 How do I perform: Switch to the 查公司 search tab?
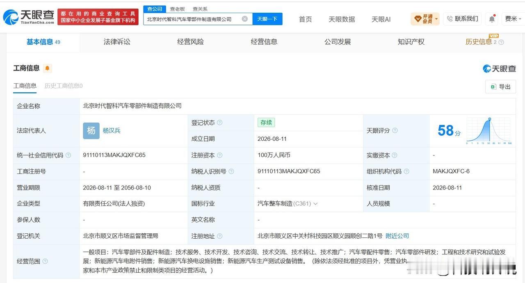[155, 9]
